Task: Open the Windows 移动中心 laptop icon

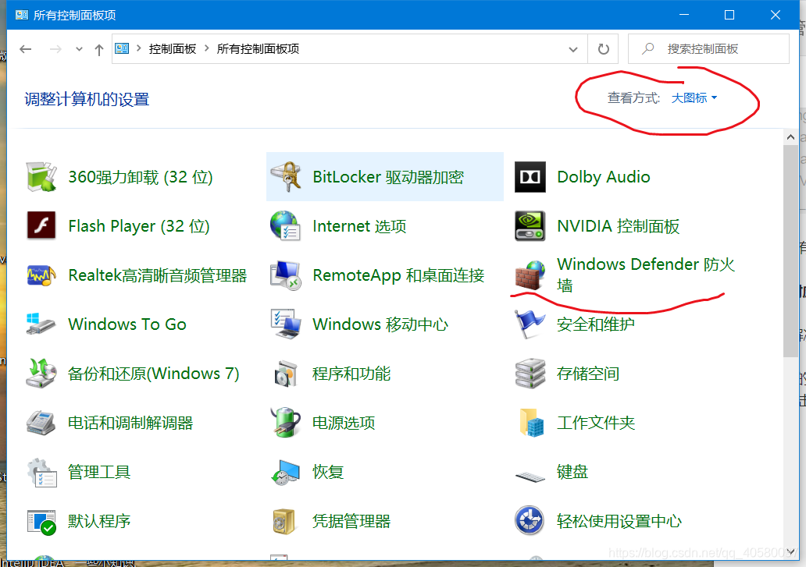Action: click(x=286, y=324)
